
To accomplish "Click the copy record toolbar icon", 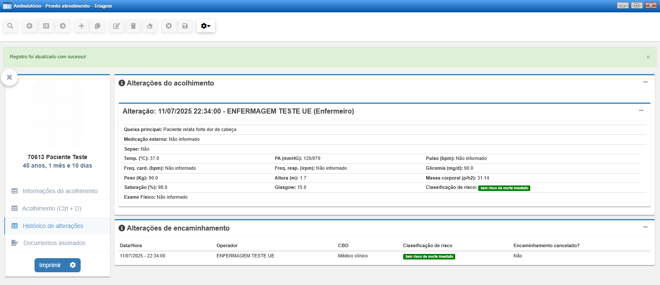I will 98,26.
